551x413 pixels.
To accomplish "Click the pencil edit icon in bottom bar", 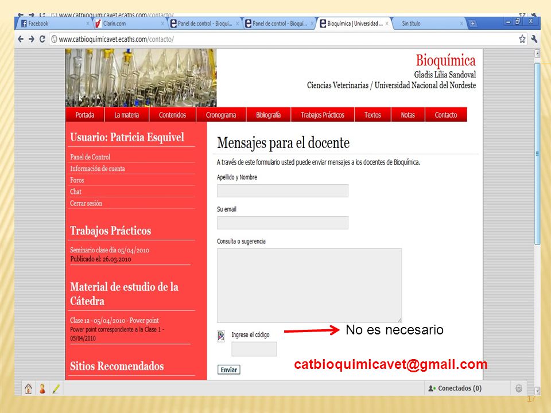I will [56, 388].
